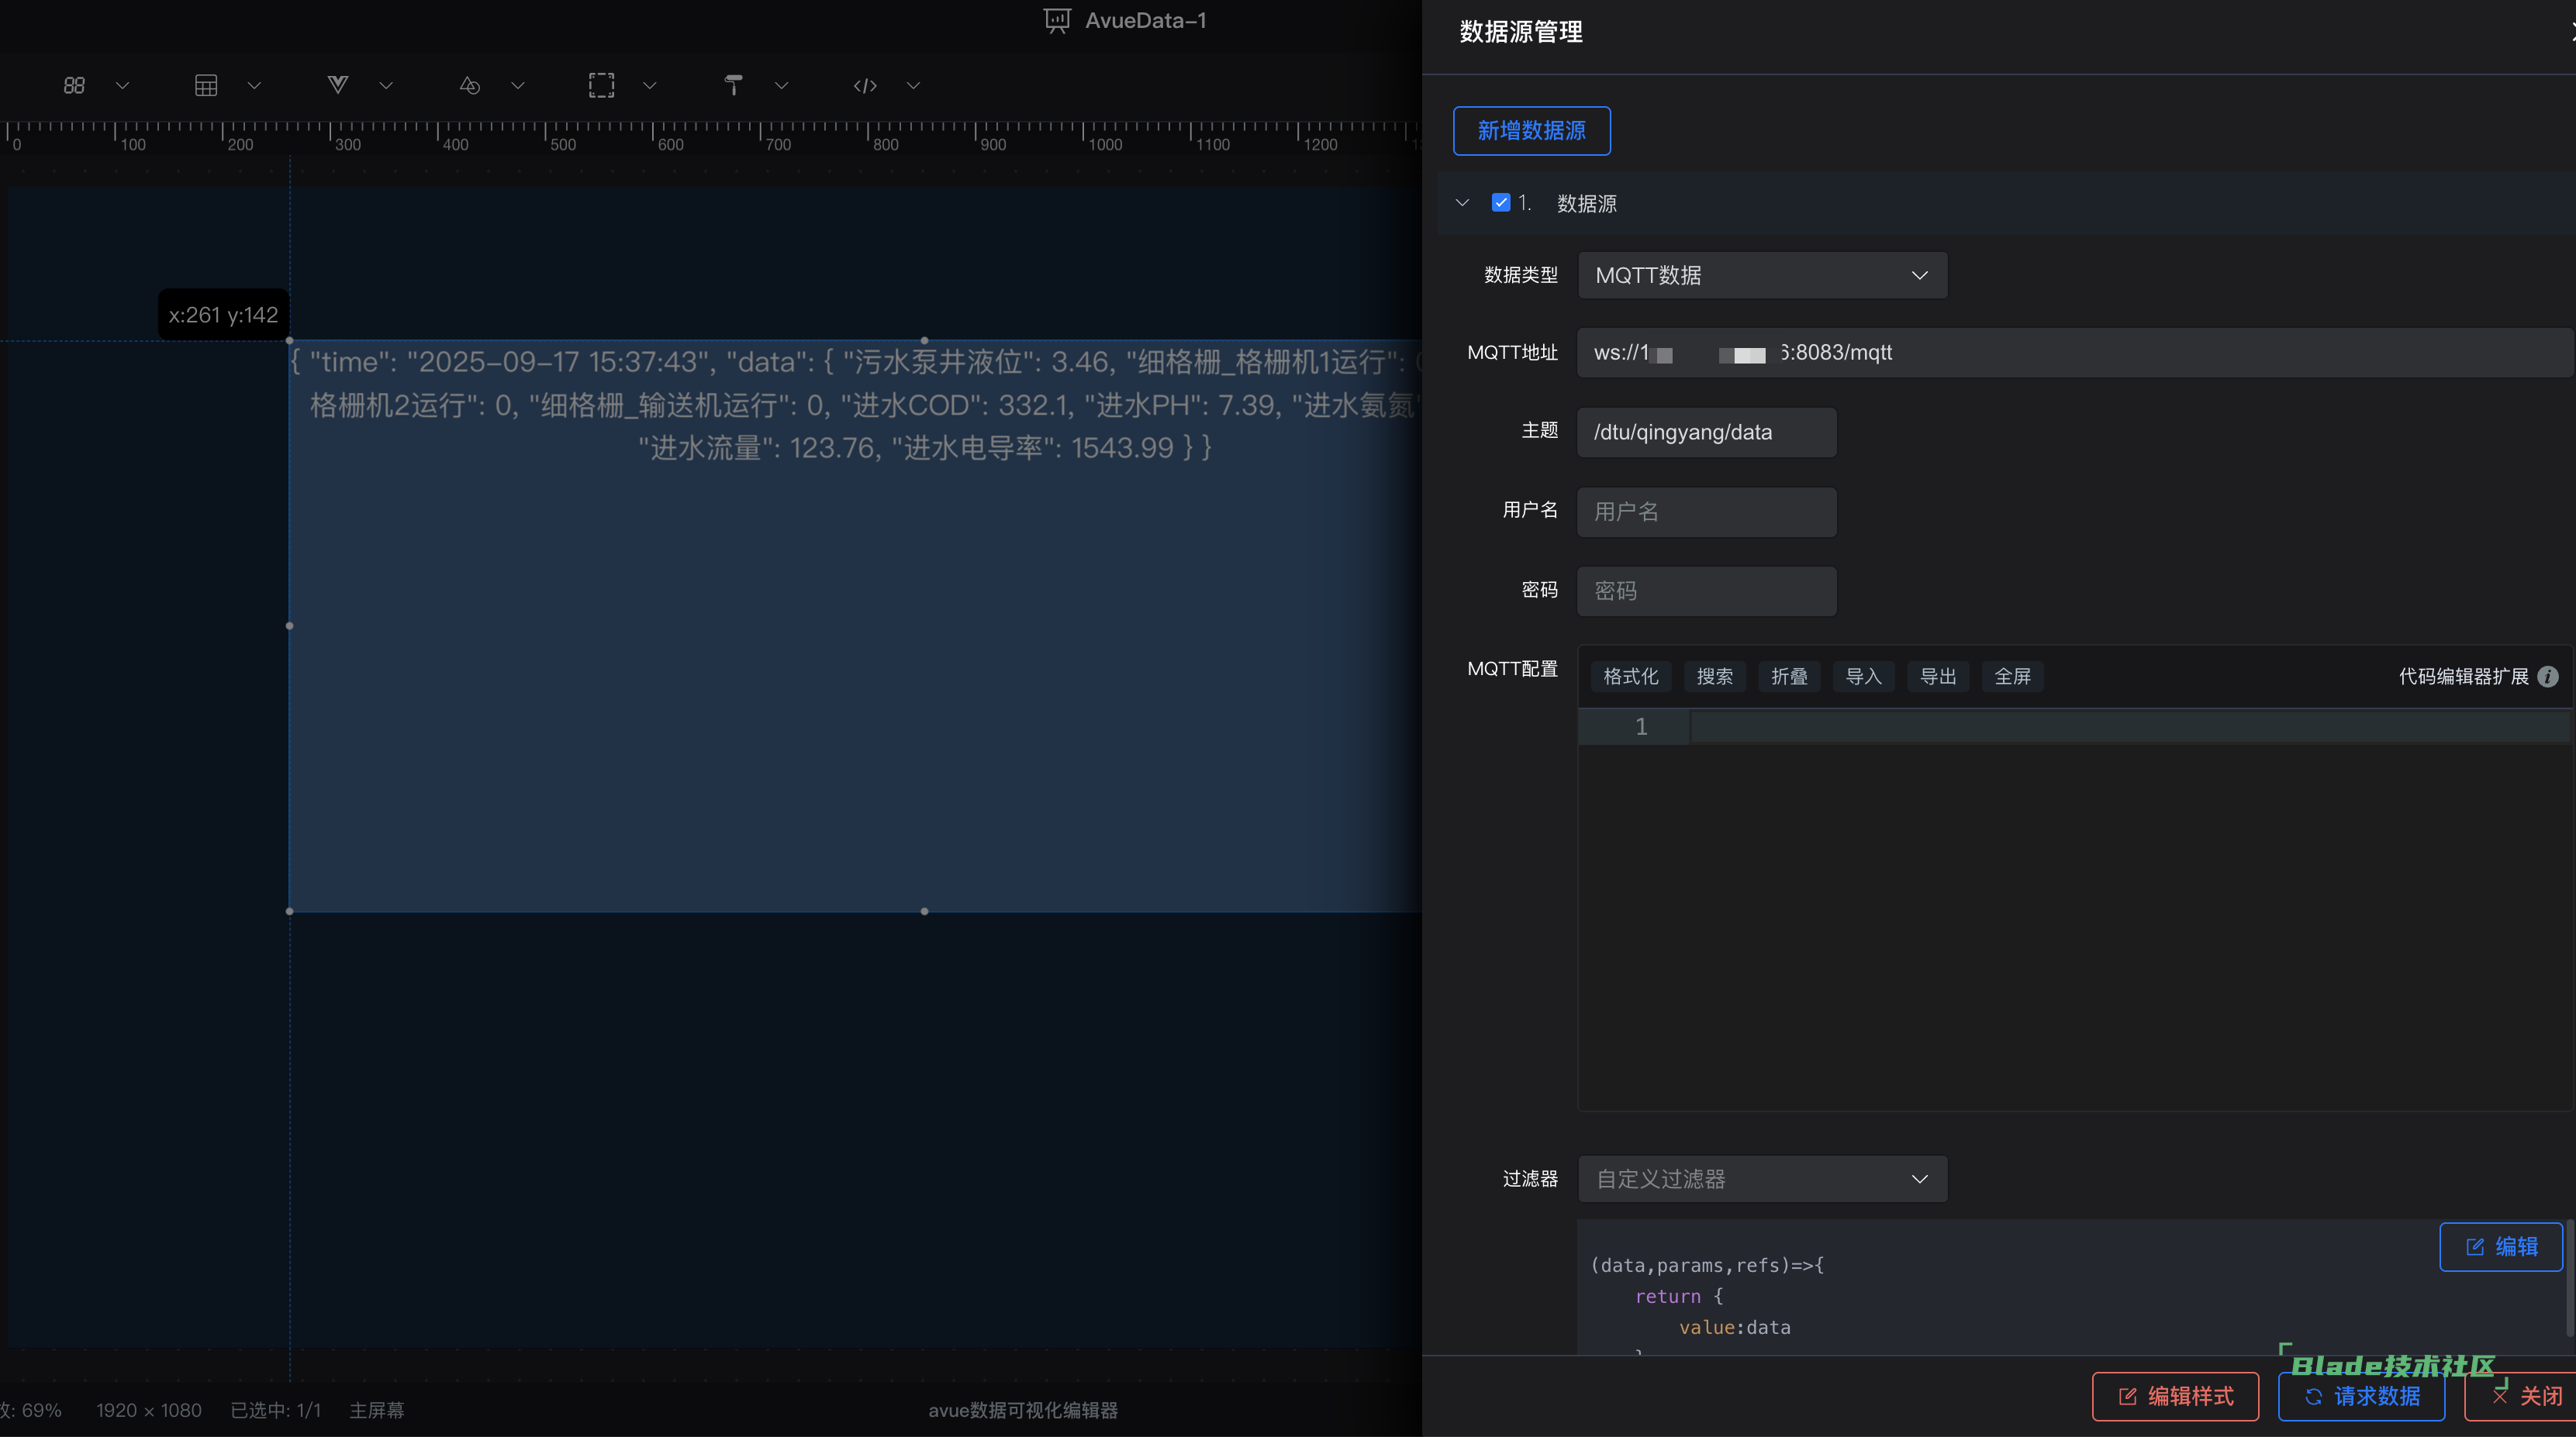Image resolution: width=2576 pixels, height=1437 pixels.
Task: Click the Fullscreen button in code editor
Action: [2012, 677]
